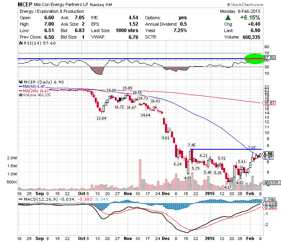Click the MCEP ticker symbol in the header
This screenshot has height=242, width=281.
click(25, 4)
